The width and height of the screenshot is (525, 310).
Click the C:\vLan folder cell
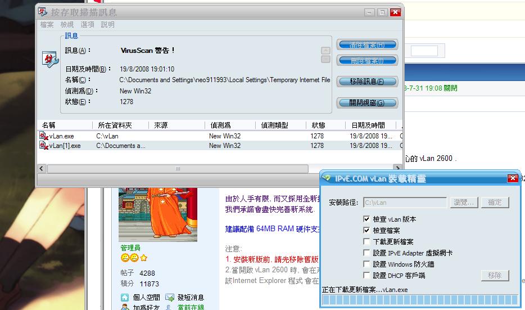pos(107,136)
